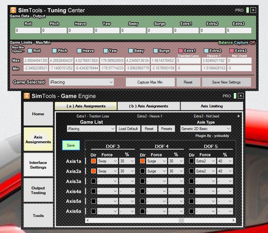Toggle Axis1a DOF 4 orange Dir swatch
This screenshot has width=268, height=233.
coord(142,161)
